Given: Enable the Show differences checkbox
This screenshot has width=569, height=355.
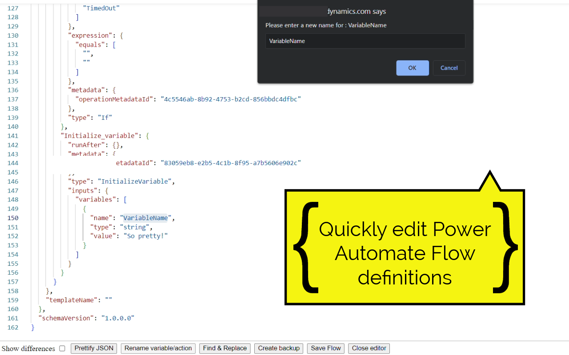Looking at the screenshot, I should [x=62, y=348].
